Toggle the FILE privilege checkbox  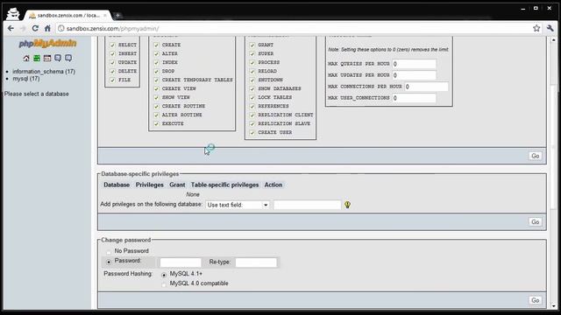click(112, 80)
